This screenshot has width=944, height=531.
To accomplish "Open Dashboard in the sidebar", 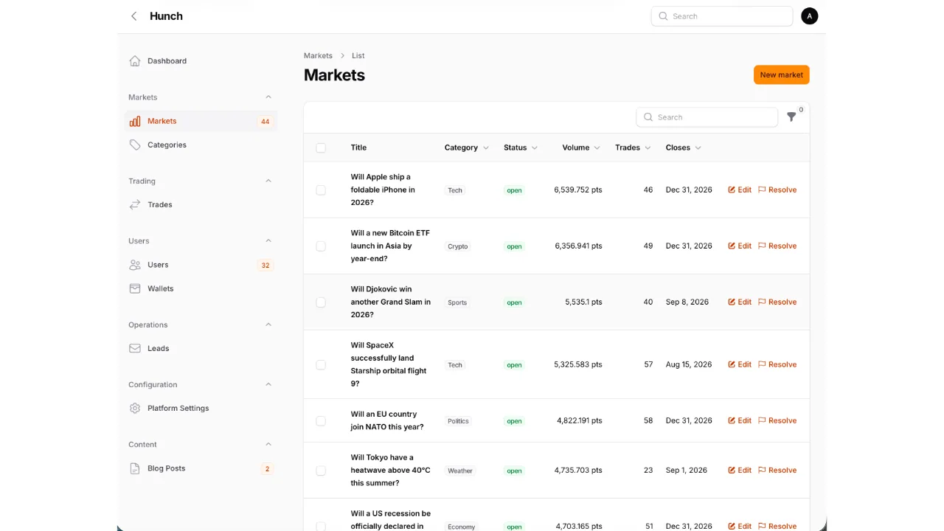I will (x=201, y=61).
